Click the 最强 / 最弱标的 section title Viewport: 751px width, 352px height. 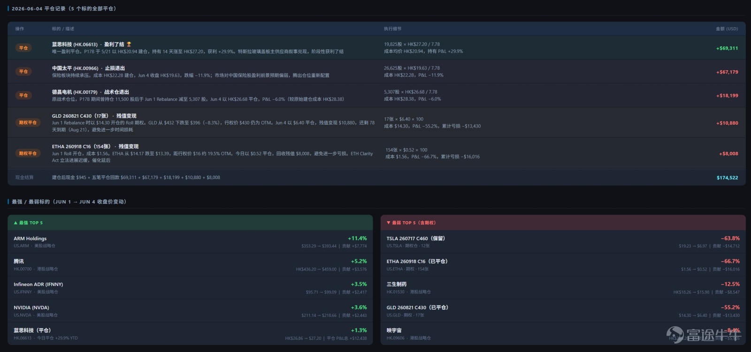pos(69,202)
